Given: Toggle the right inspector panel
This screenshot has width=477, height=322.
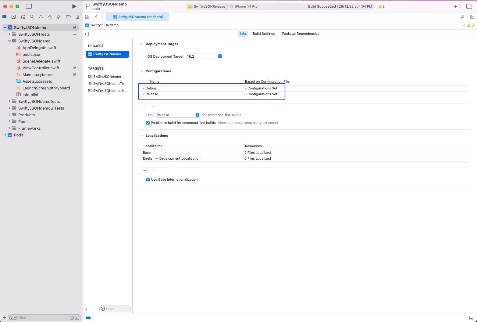Looking at the screenshot, I should [469, 6].
